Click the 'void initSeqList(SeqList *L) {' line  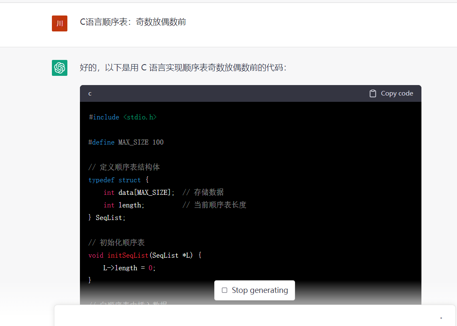click(145, 255)
